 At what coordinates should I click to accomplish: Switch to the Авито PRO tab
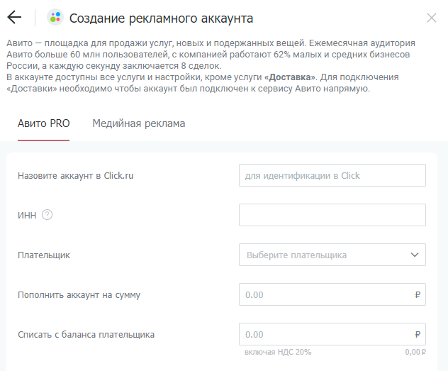point(44,123)
